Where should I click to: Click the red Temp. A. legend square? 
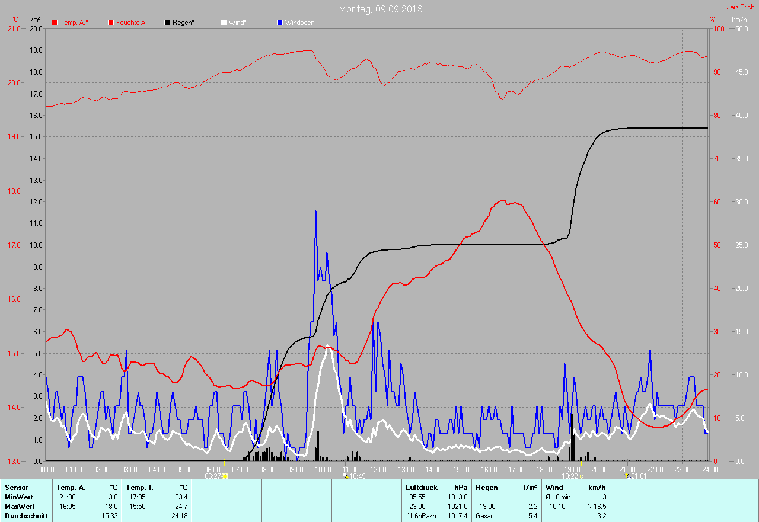click(55, 23)
